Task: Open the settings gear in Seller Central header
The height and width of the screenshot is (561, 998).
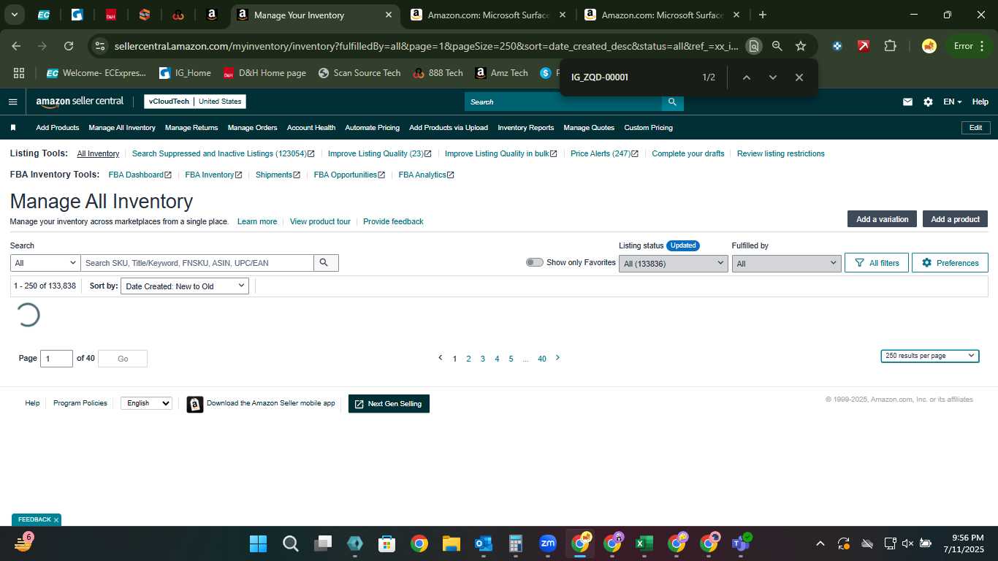Action: 928,102
